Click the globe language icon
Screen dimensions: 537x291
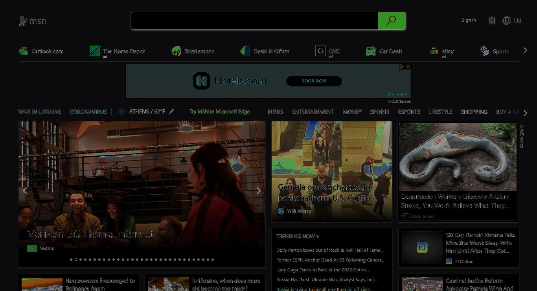[507, 21]
